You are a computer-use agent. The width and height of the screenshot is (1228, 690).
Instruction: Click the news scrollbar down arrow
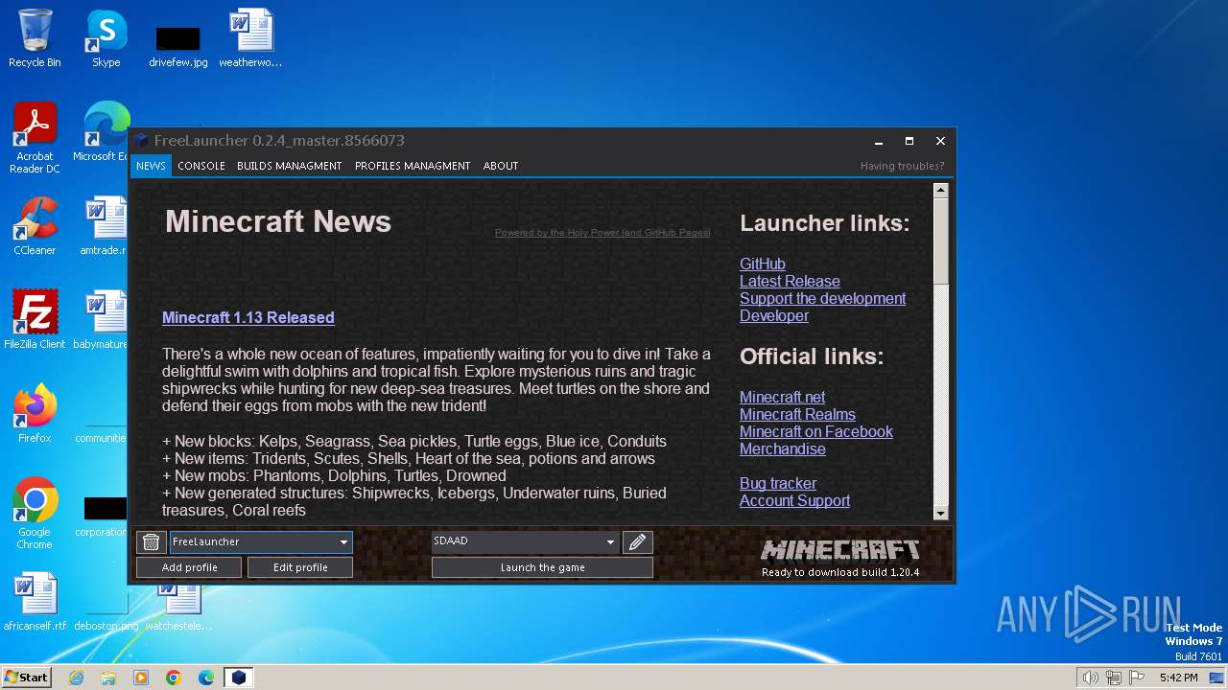(x=940, y=514)
